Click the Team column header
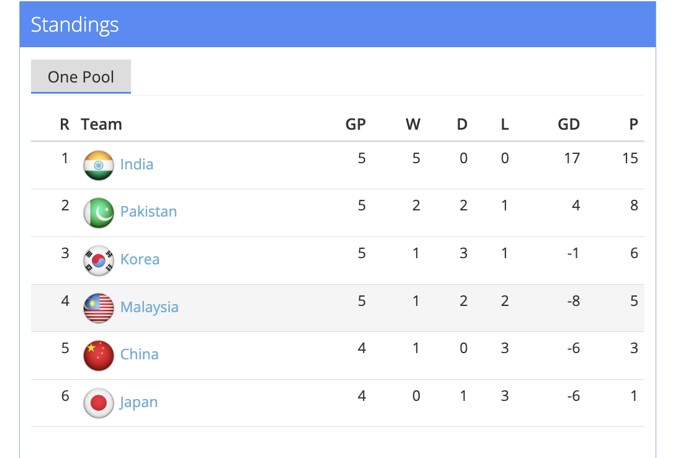 pos(101,124)
